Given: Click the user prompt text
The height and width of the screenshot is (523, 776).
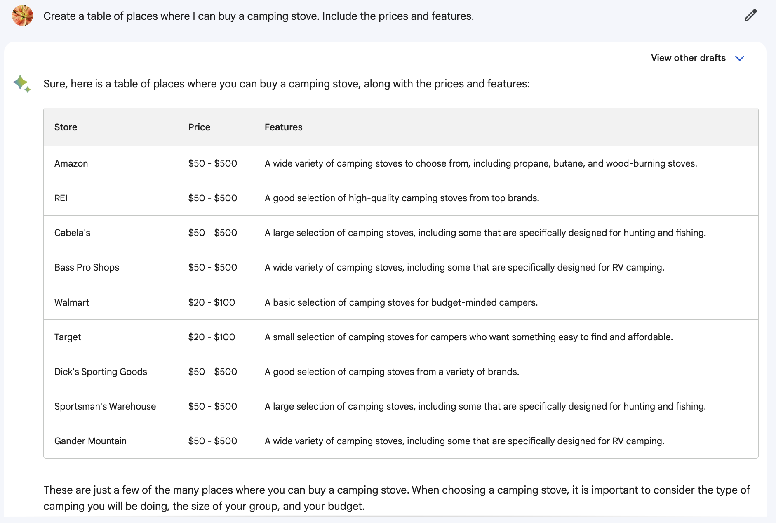Looking at the screenshot, I should point(259,16).
